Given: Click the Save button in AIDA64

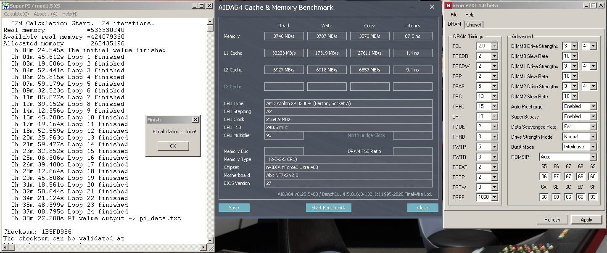Looking at the screenshot, I should point(234,208).
